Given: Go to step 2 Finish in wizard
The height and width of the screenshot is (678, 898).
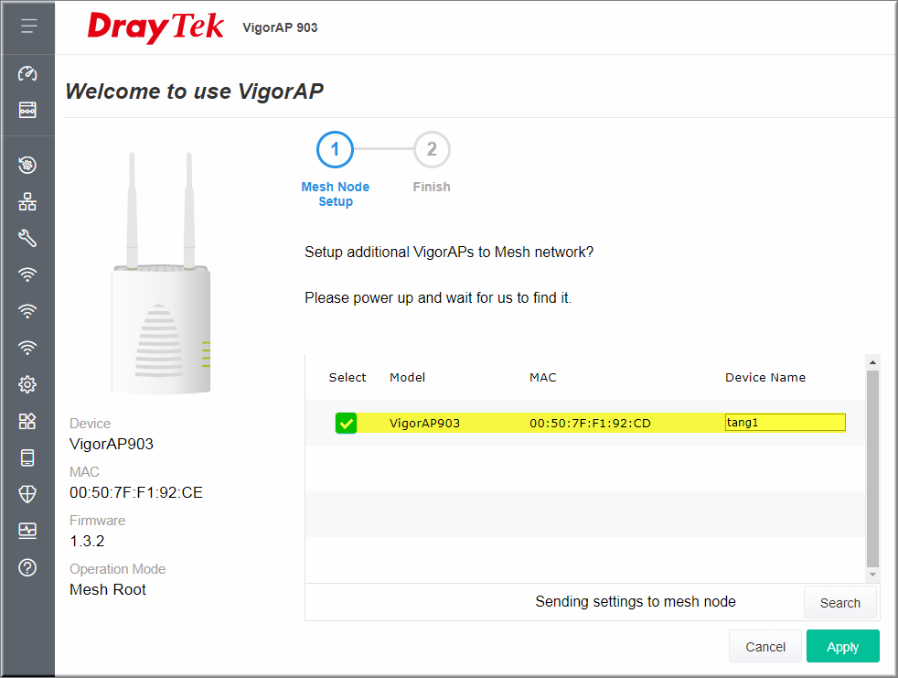Looking at the screenshot, I should 432,149.
